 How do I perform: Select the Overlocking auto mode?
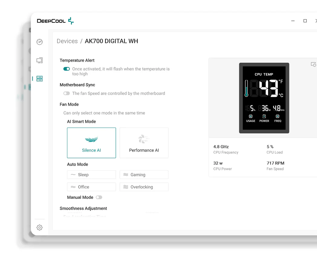(x=144, y=187)
